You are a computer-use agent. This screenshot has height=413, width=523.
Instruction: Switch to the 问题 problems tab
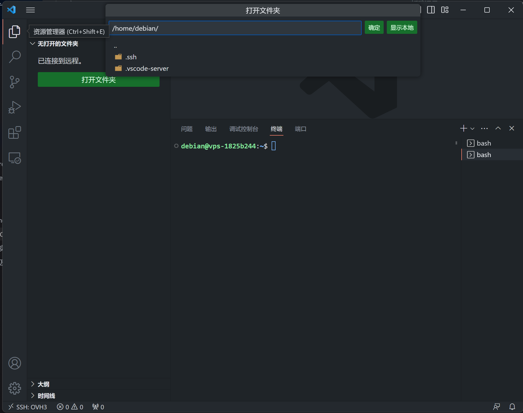point(187,129)
